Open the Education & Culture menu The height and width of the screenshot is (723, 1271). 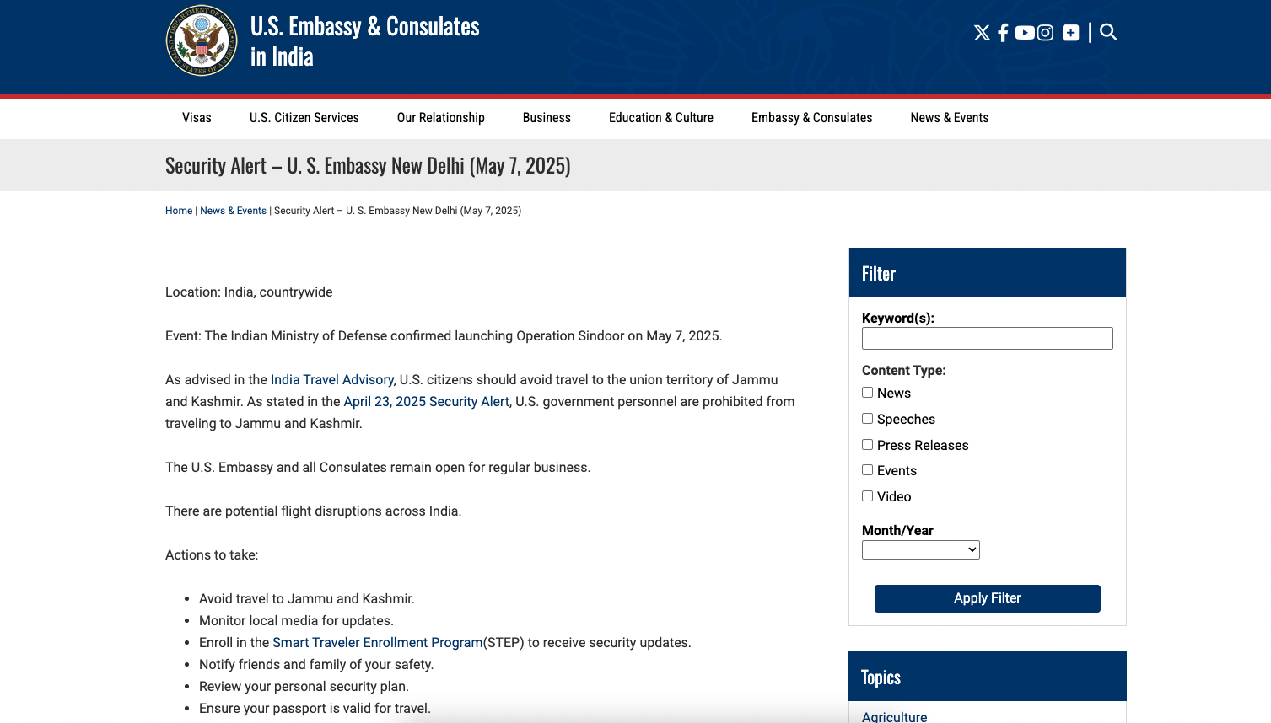pyautogui.click(x=661, y=118)
